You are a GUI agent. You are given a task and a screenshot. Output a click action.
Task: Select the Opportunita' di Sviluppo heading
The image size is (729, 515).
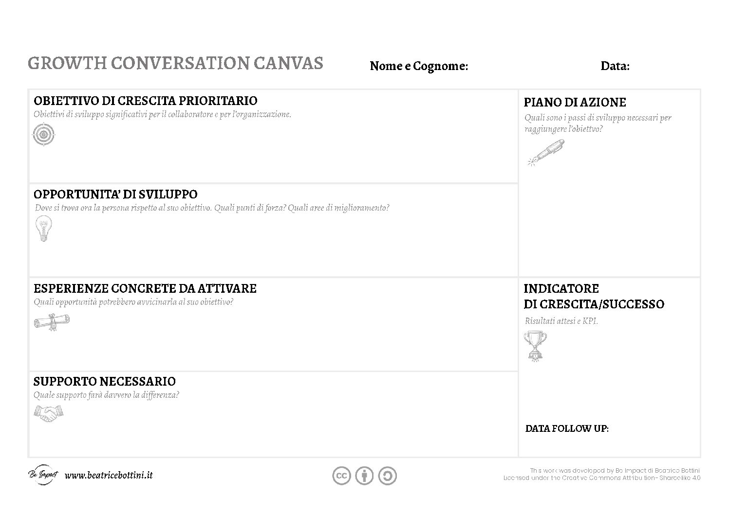[x=115, y=195]
